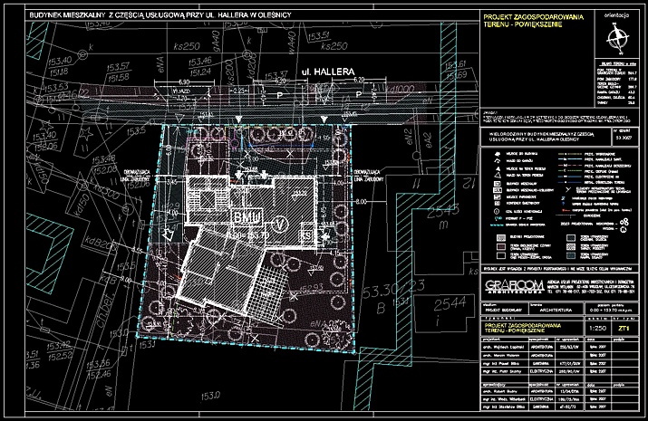648x421 pixels.
Task: Click the orientacja label above compass
Action: point(619,15)
